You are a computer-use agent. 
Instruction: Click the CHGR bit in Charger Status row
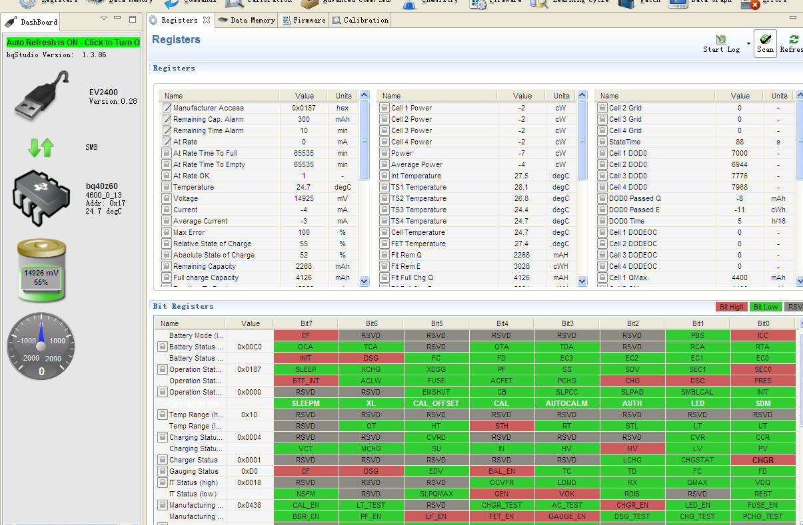click(763, 460)
